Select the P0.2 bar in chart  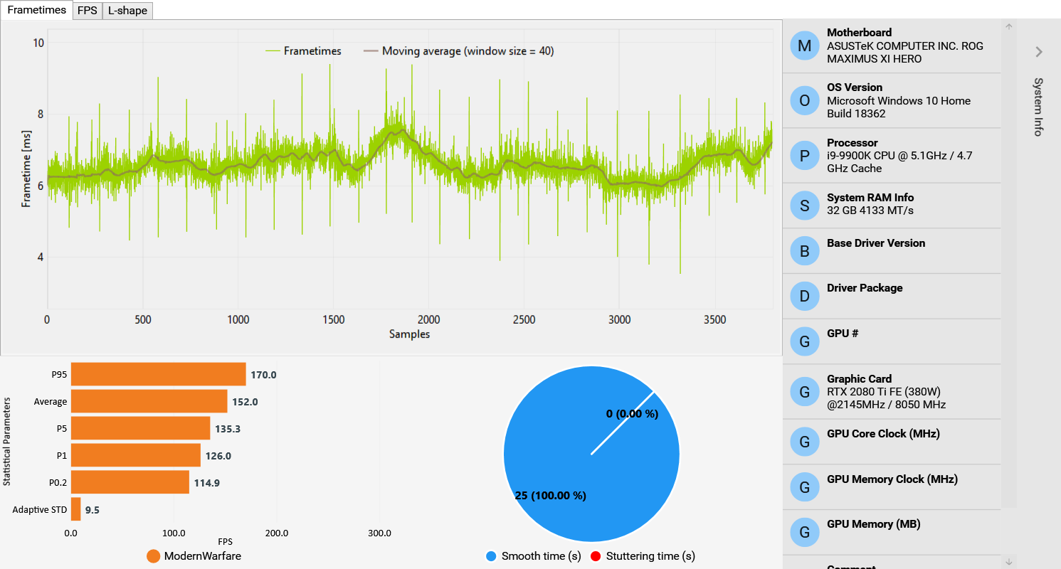tap(130, 482)
